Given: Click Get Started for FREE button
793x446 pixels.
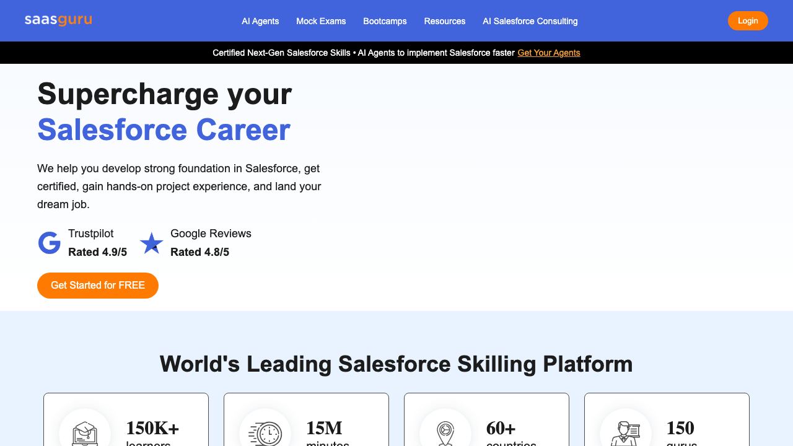Looking at the screenshot, I should (x=98, y=286).
